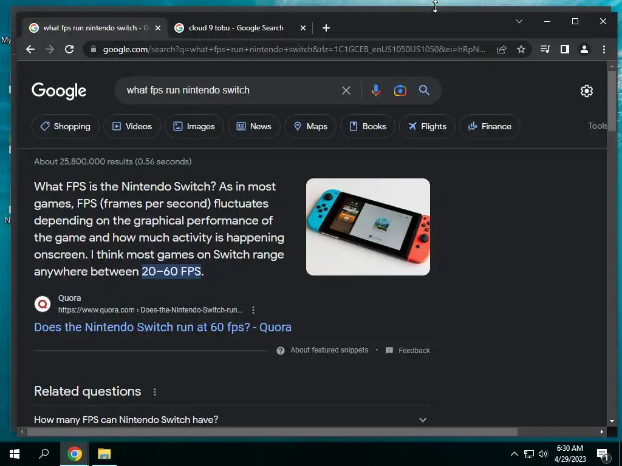622x466 pixels.
Task: Click the horizontal scrollbar left arrow
Action: click(22, 432)
